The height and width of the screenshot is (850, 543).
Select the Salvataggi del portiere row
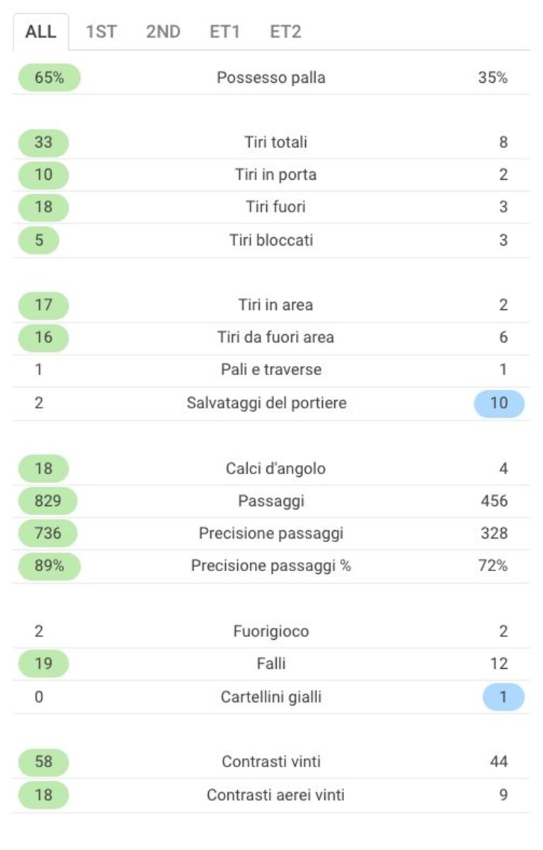pos(271,403)
